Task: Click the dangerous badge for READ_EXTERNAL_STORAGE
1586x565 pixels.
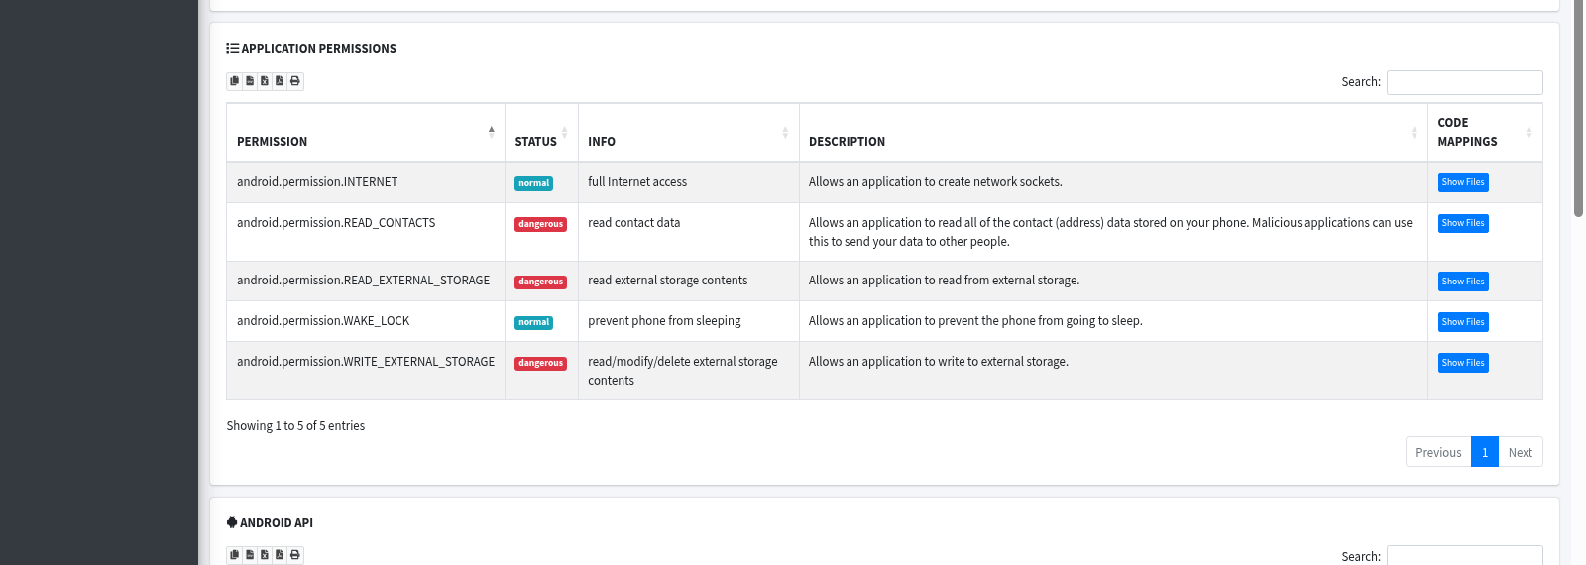Action: (x=540, y=282)
